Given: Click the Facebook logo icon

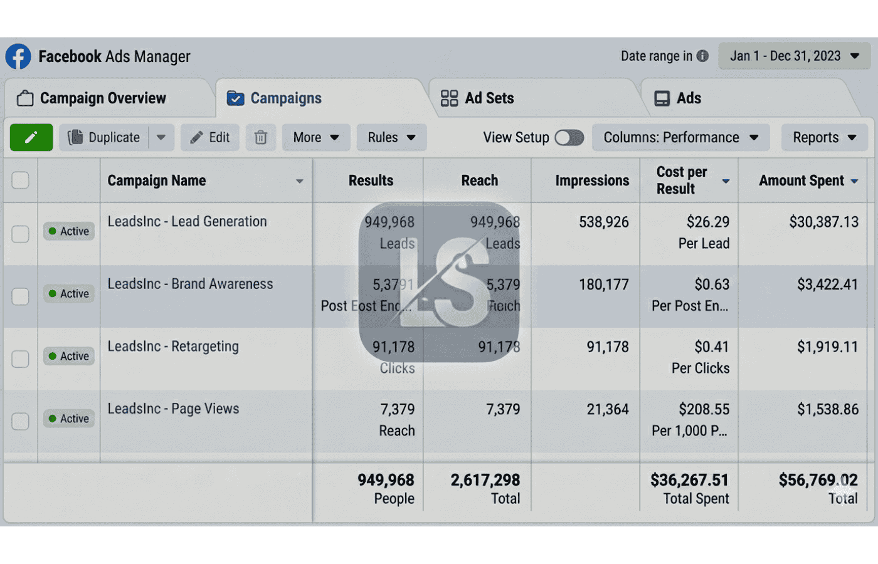Looking at the screenshot, I should (x=18, y=56).
